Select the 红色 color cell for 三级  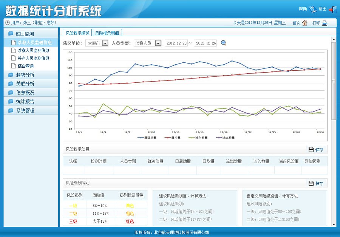point(130,222)
